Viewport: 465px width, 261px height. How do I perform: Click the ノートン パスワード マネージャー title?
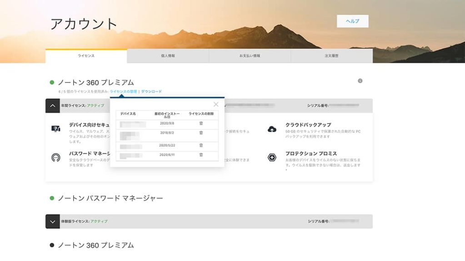(110, 198)
